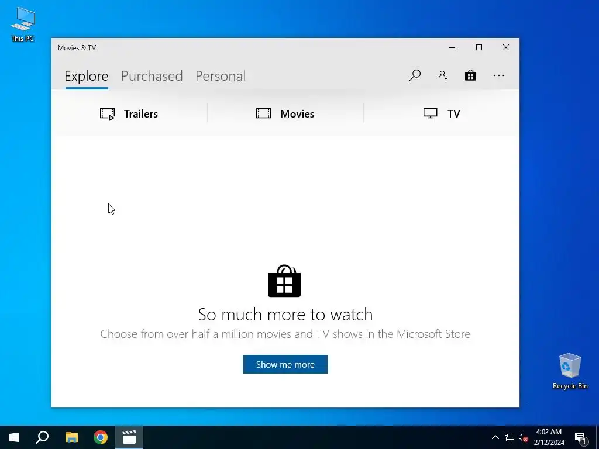Screen dimensions: 599x449
Task: Maximize the Movies & TV window
Action: pos(479,47)
